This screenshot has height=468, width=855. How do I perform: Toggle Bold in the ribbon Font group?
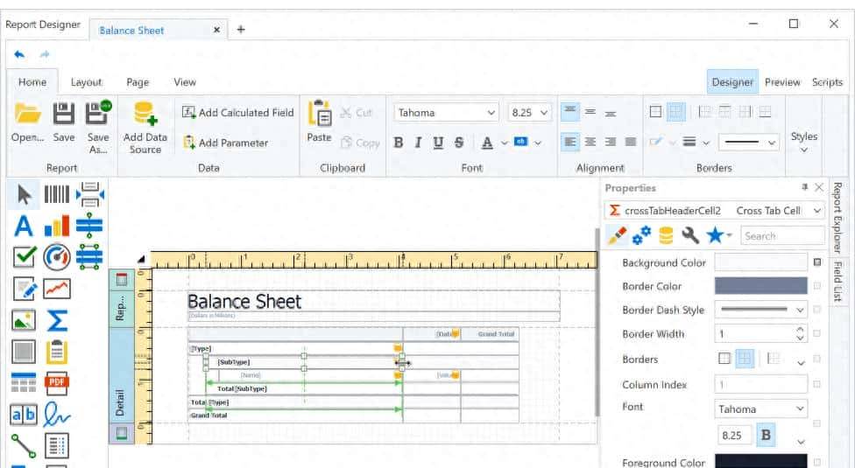pos(399,143)
